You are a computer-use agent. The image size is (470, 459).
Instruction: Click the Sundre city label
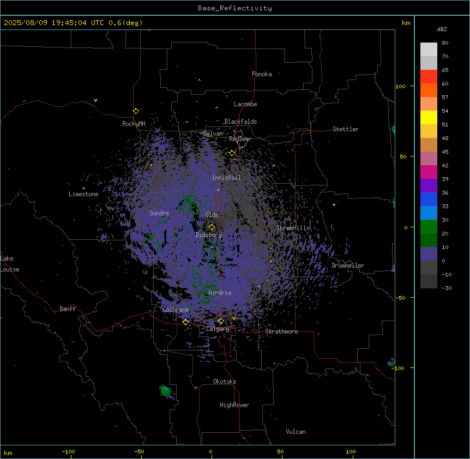click(x=159, y=213)
